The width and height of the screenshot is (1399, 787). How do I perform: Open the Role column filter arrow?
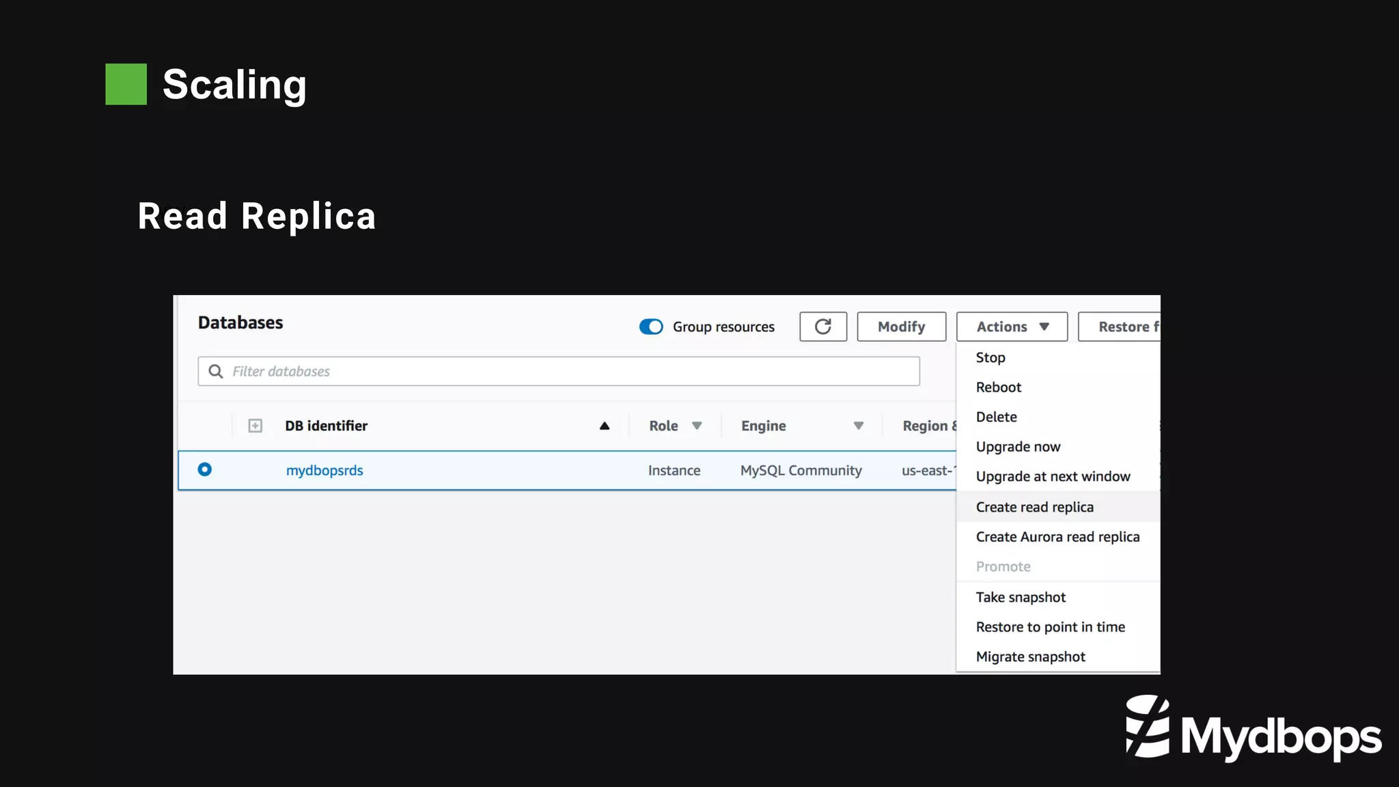point(697,426)
